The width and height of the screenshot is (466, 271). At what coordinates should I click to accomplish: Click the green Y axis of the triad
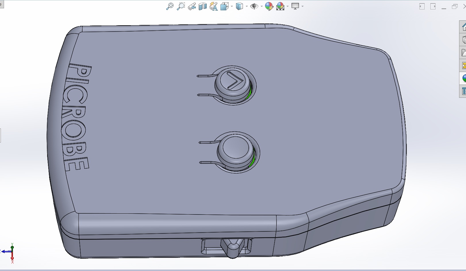coord(12,247)
